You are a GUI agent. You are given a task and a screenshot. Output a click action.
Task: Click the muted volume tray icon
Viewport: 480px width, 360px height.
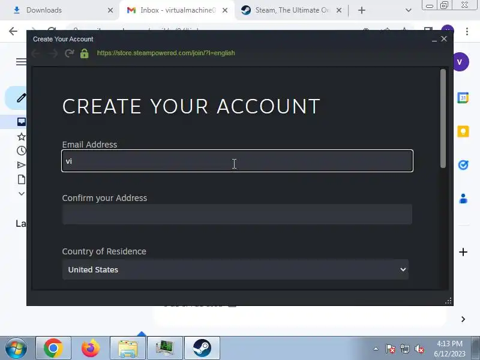(x=419, y=349)
